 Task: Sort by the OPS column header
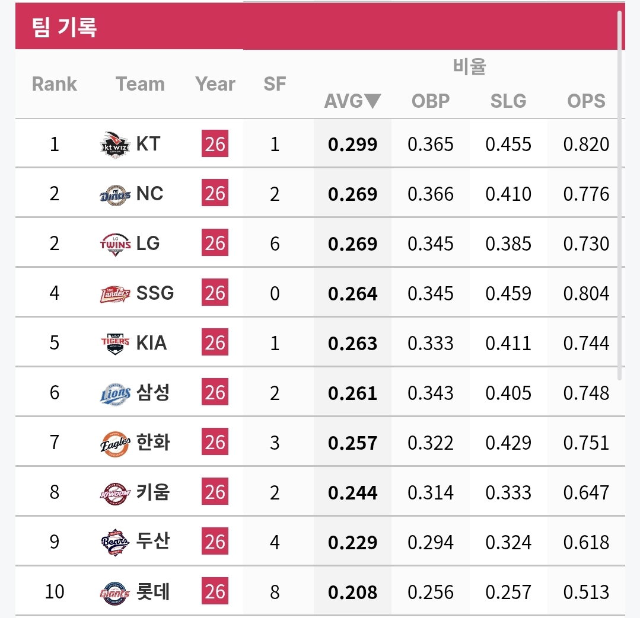586,101
